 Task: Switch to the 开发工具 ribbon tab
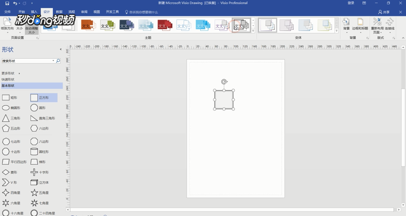point(112,12)
